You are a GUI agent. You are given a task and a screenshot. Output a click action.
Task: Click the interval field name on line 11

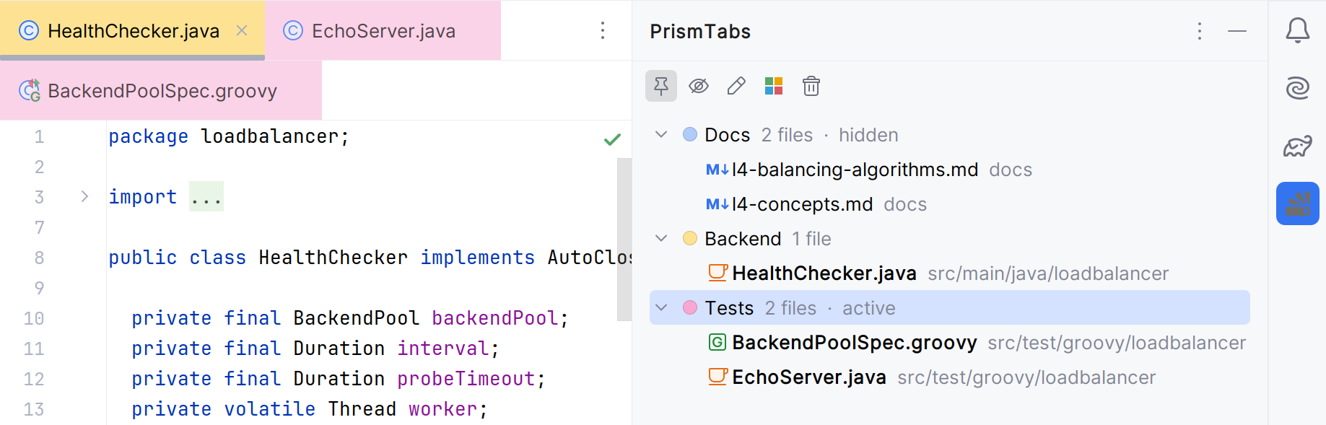coord(443,349)
